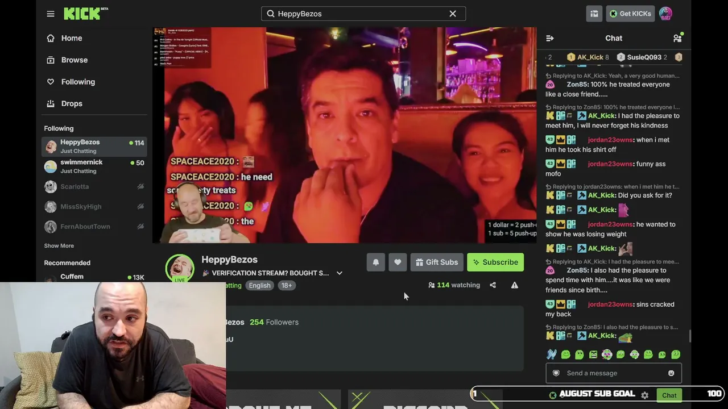Collapse the chat panel

[550, 38]
